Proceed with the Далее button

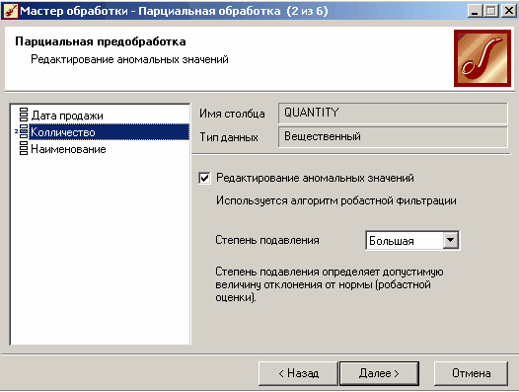[x=379, y=373]
